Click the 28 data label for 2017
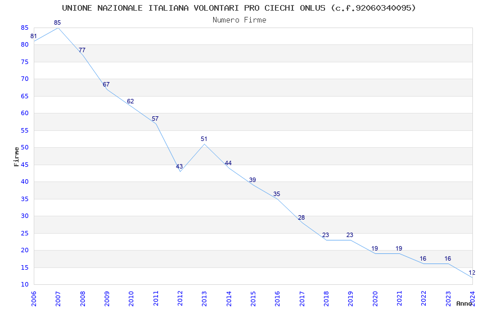The width and height of the screenshot is (478, 309). pos(301,217)
